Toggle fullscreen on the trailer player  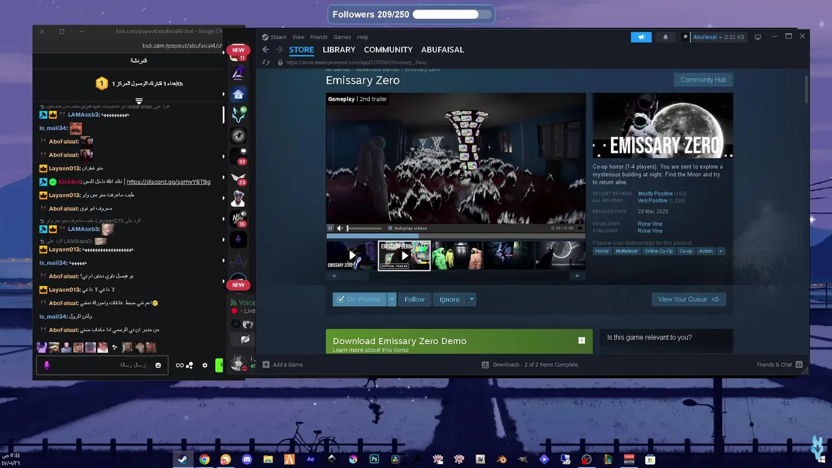tap(580, 228)
